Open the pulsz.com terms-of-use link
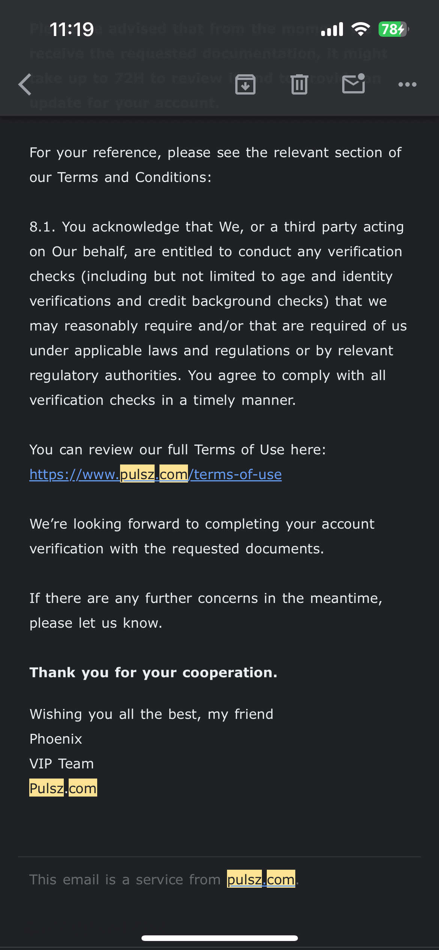The height and width of the screenshot is (950, 439). (155, 475)
